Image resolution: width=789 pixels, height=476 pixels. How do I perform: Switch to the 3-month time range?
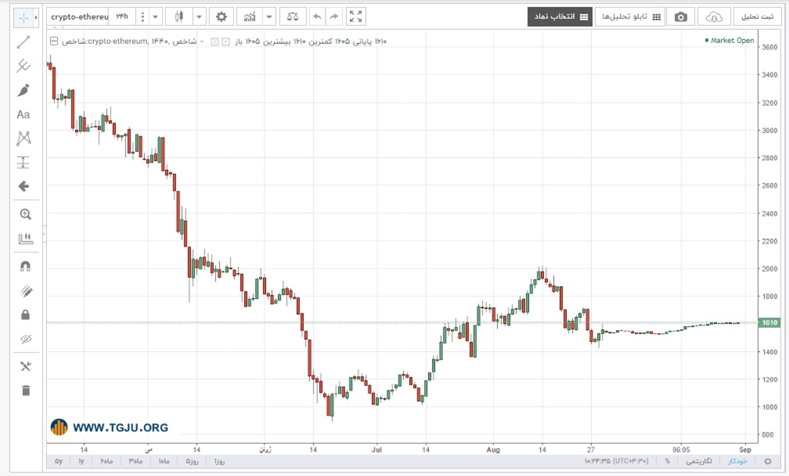[x=134, y=461]
